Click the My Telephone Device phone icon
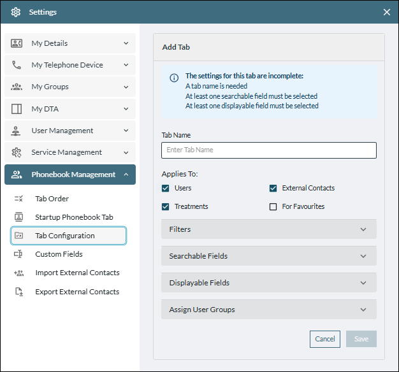The image size is (399, 372). coord(17,65)
